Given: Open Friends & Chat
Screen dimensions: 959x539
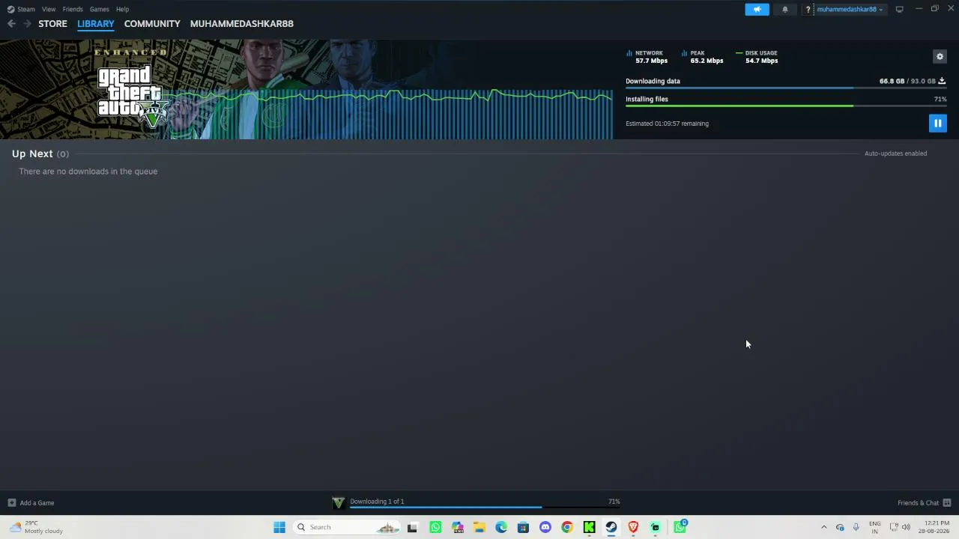Looking at the screenshot, I should (x=924, y=503).
